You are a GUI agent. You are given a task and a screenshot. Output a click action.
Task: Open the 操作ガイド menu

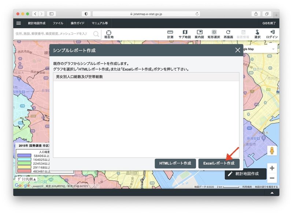77,23
